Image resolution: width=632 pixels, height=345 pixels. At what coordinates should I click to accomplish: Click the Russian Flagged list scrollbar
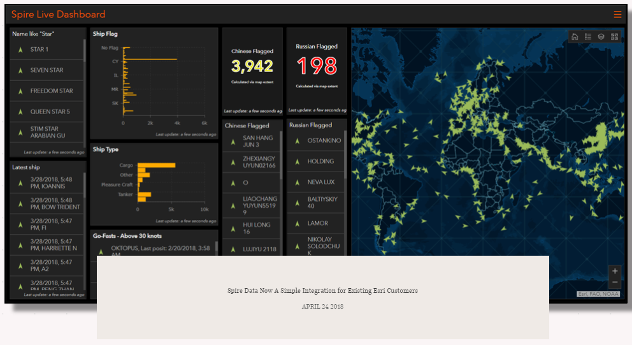pos(345,154)
